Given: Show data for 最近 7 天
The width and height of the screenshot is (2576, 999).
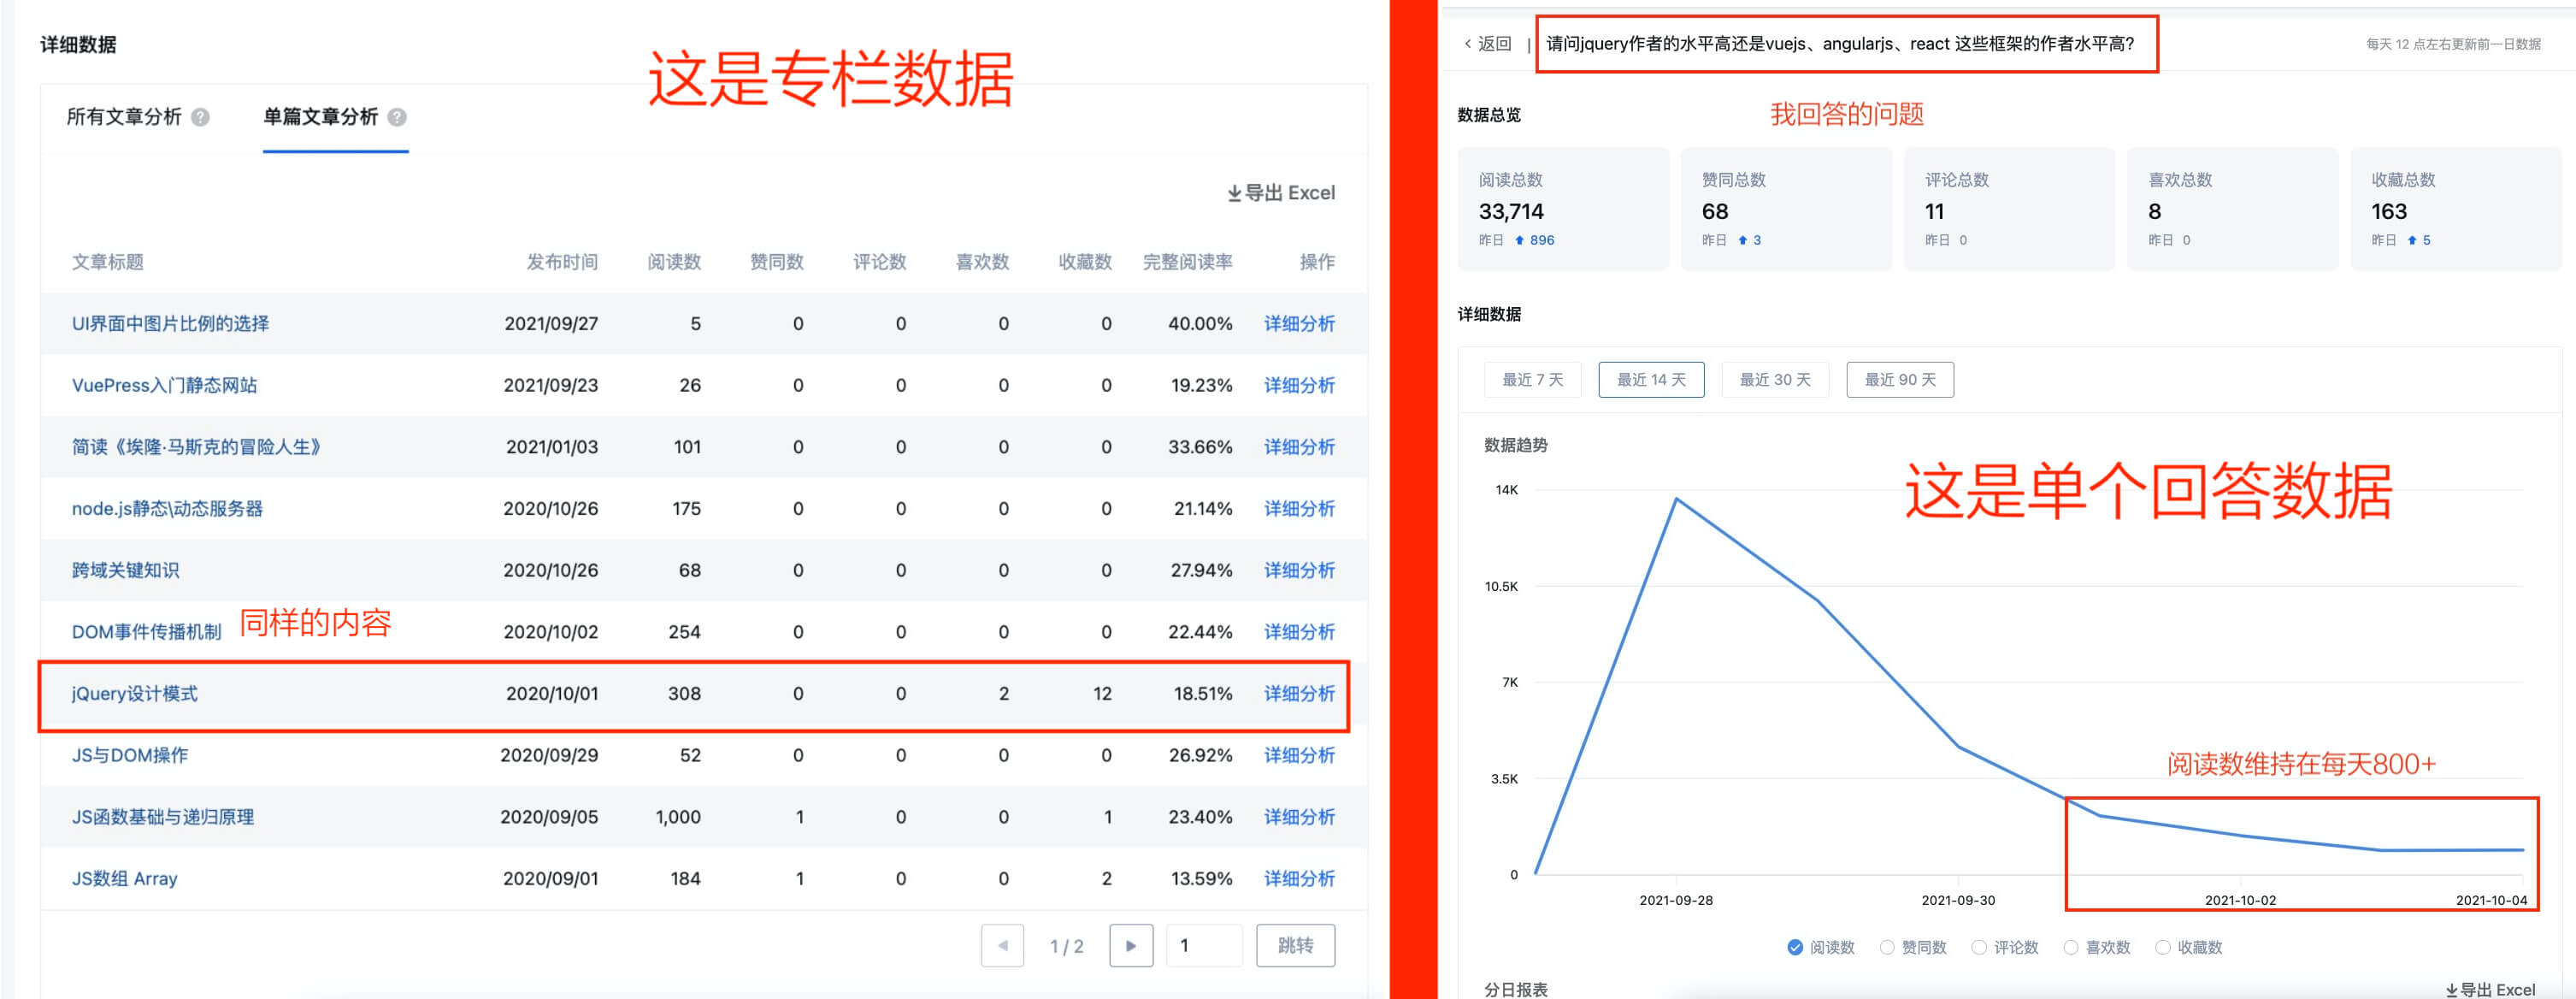Looking at the screenshot, I should click(x=1532, y=380).
